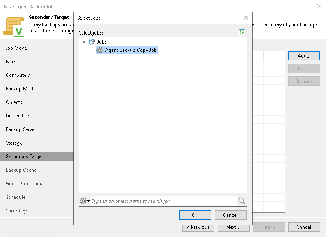Click the Edit... button in the wizard

point(304,69)
